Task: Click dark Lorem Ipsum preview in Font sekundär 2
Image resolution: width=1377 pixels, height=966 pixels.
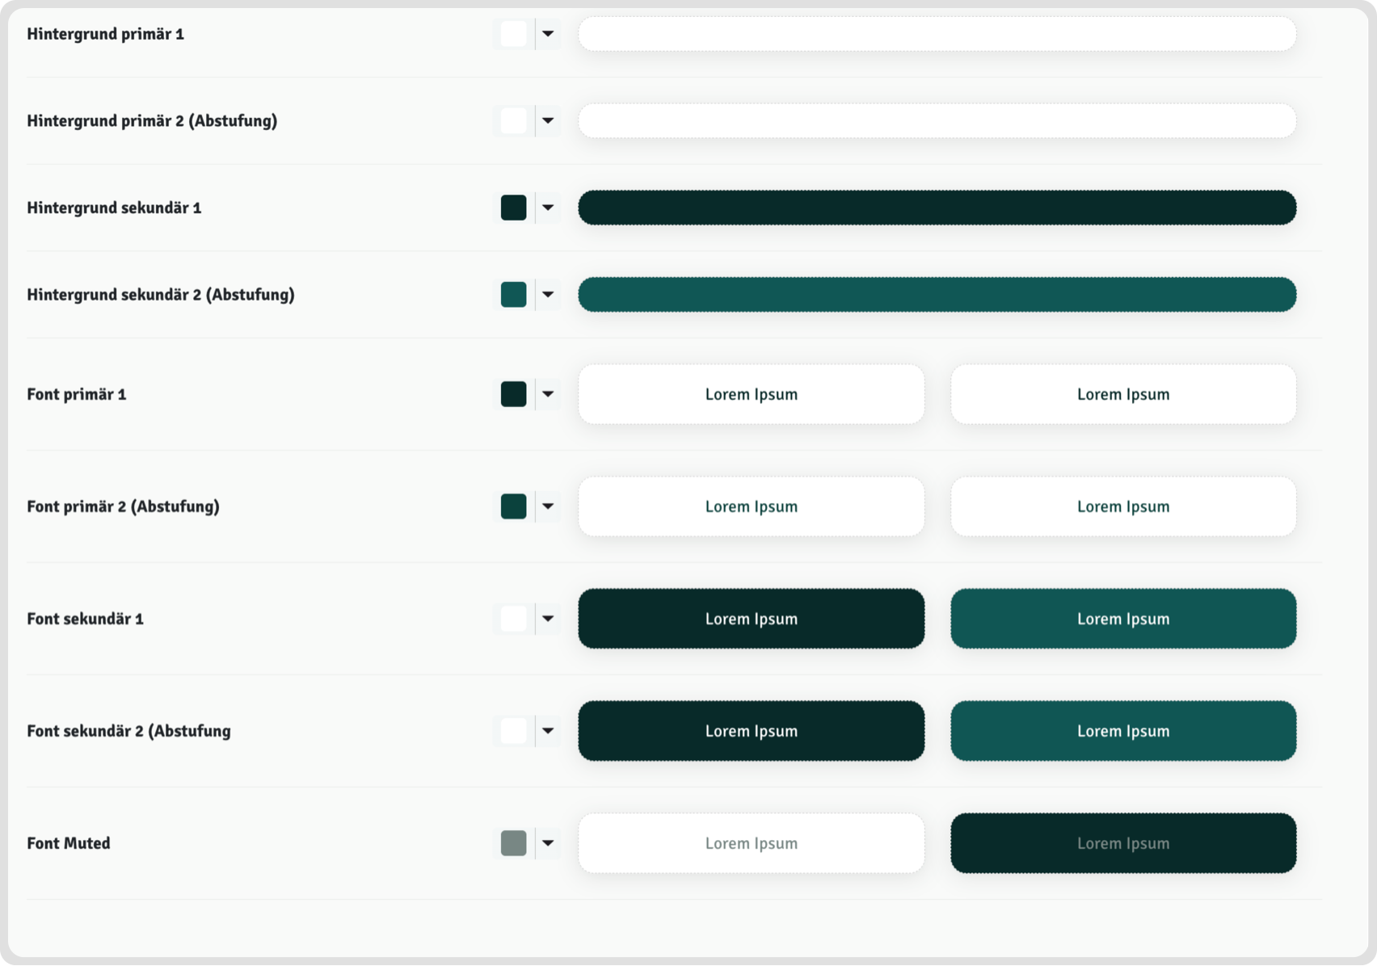Action: point(751,731)
